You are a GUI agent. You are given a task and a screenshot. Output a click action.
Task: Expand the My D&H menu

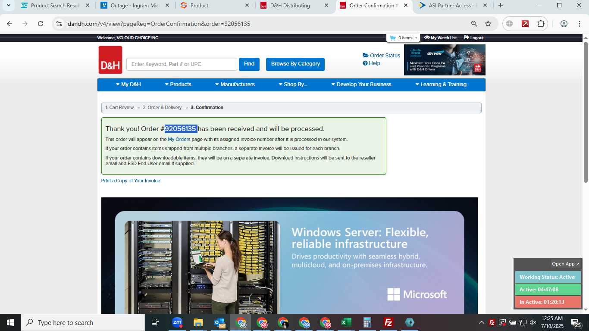(128, 84)
